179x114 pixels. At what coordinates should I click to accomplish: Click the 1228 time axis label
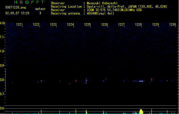[x=139, y=25]
